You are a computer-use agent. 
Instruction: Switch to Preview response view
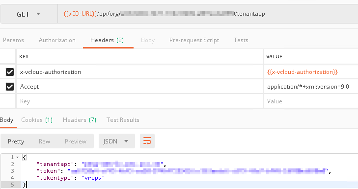click(76, 142)
